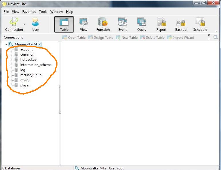Image resolution: width=221 pixels, height=170 pixels.
Task: Click Open Table button
Action: tap(74, 38)
